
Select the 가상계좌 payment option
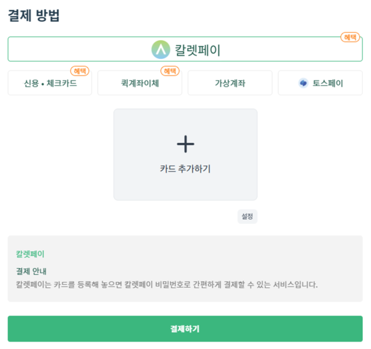click(230, 83)
